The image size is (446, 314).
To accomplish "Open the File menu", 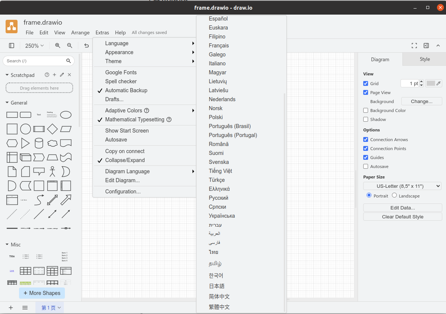I will [x=29, y=32].
